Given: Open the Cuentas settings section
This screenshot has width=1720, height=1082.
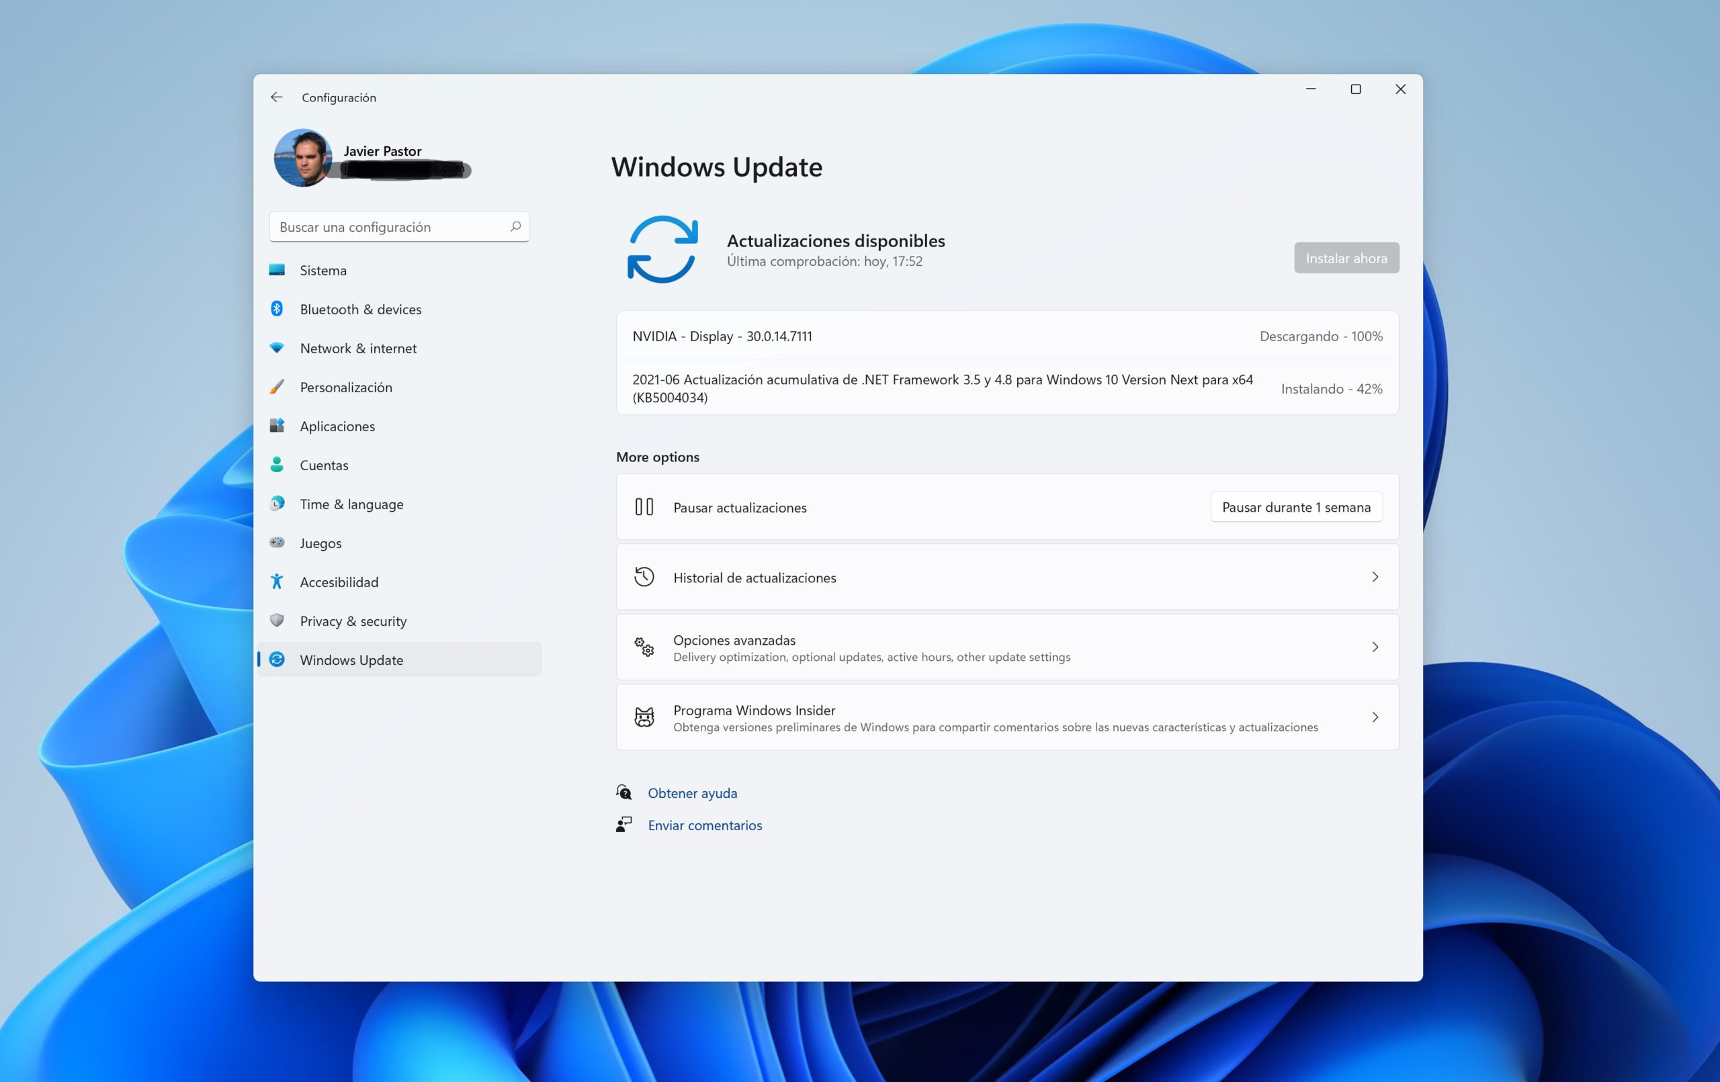Looking at the screenshot, I should point(324,465).
